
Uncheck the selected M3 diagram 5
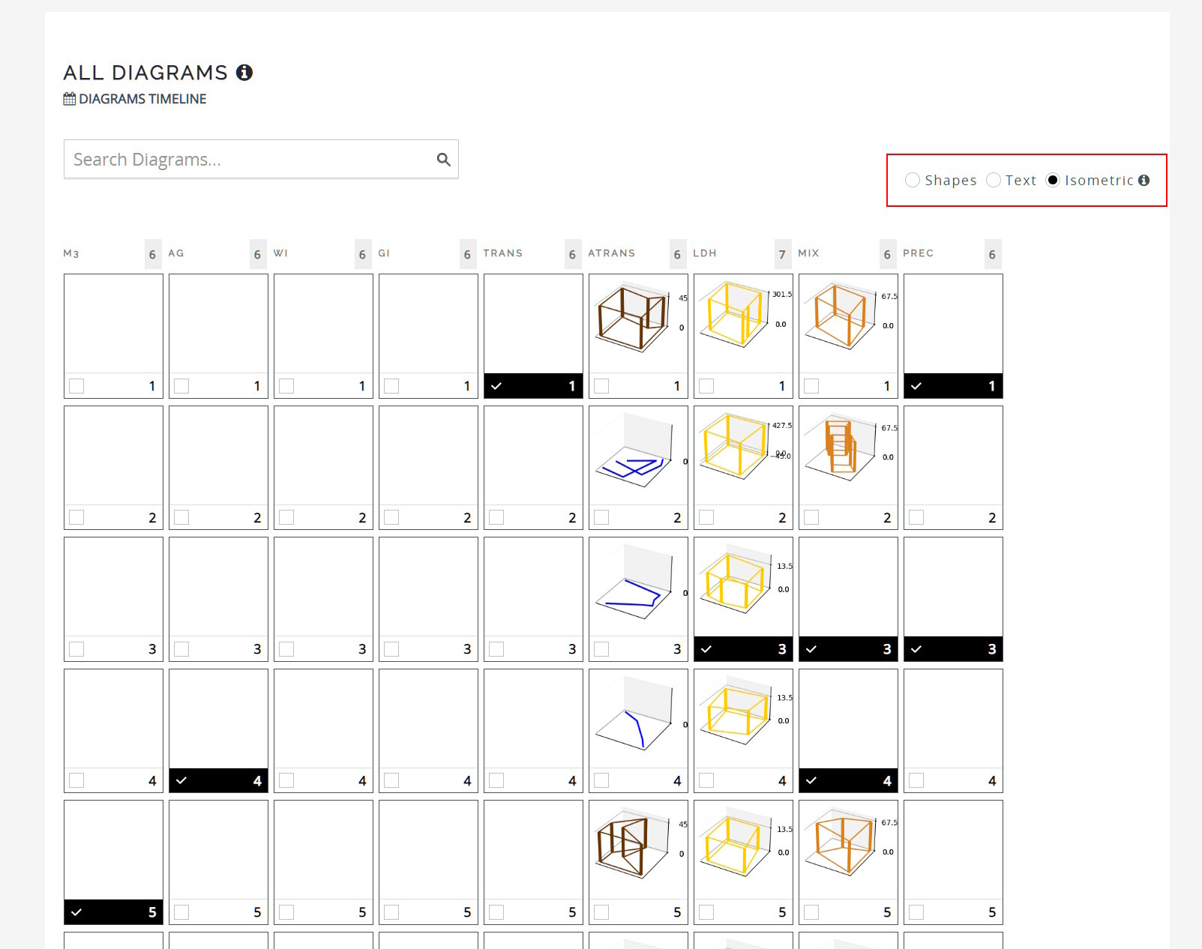pyautogui.click(x=76, y=912)
